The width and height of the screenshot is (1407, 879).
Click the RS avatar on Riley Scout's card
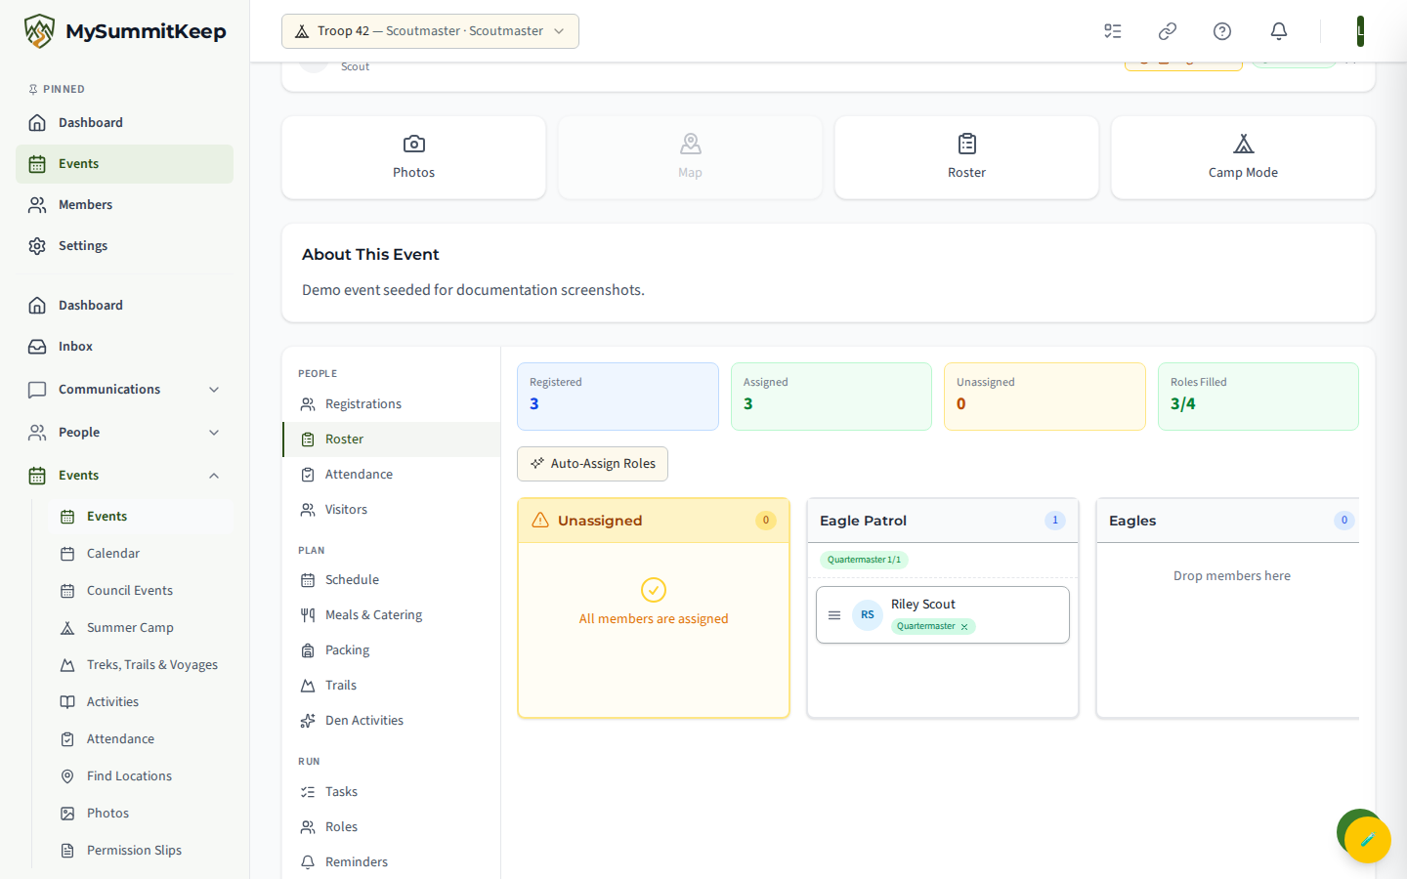tap(868, 615)
